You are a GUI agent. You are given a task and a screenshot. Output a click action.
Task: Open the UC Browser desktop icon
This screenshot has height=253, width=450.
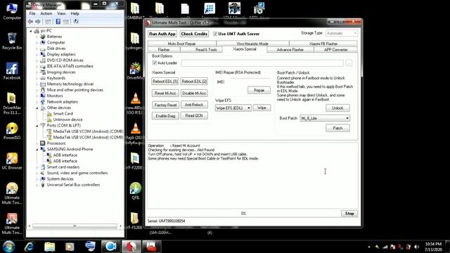(x=12, y=161)
